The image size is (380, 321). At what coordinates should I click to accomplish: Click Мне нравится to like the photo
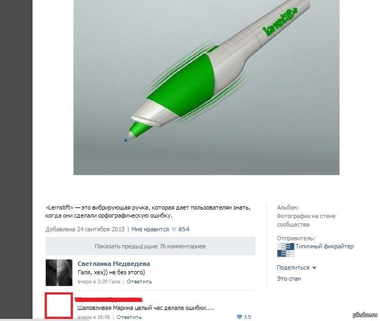coord(150,230)
